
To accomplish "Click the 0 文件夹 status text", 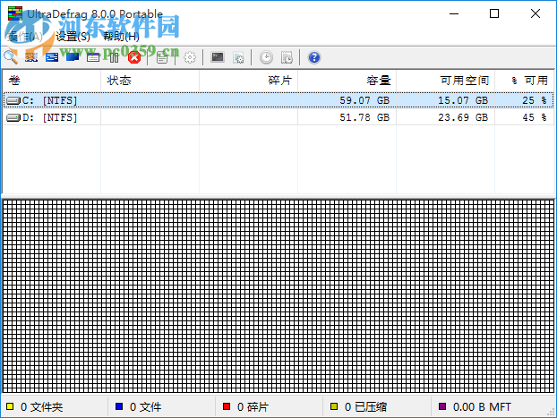I will point(41,407).
